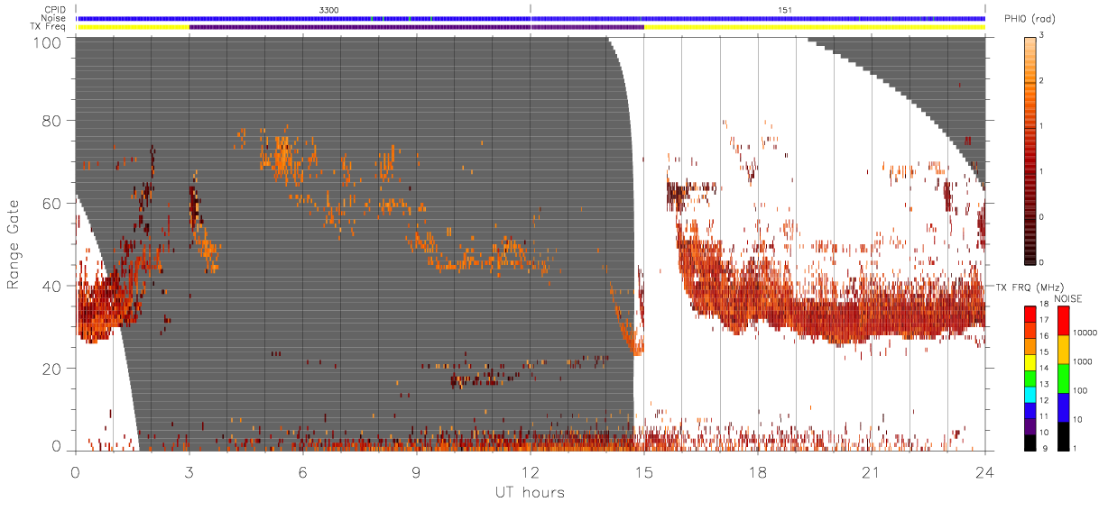Click the 'UT hours' axis title
1108x511 pixels.
[x=530, y=492]
